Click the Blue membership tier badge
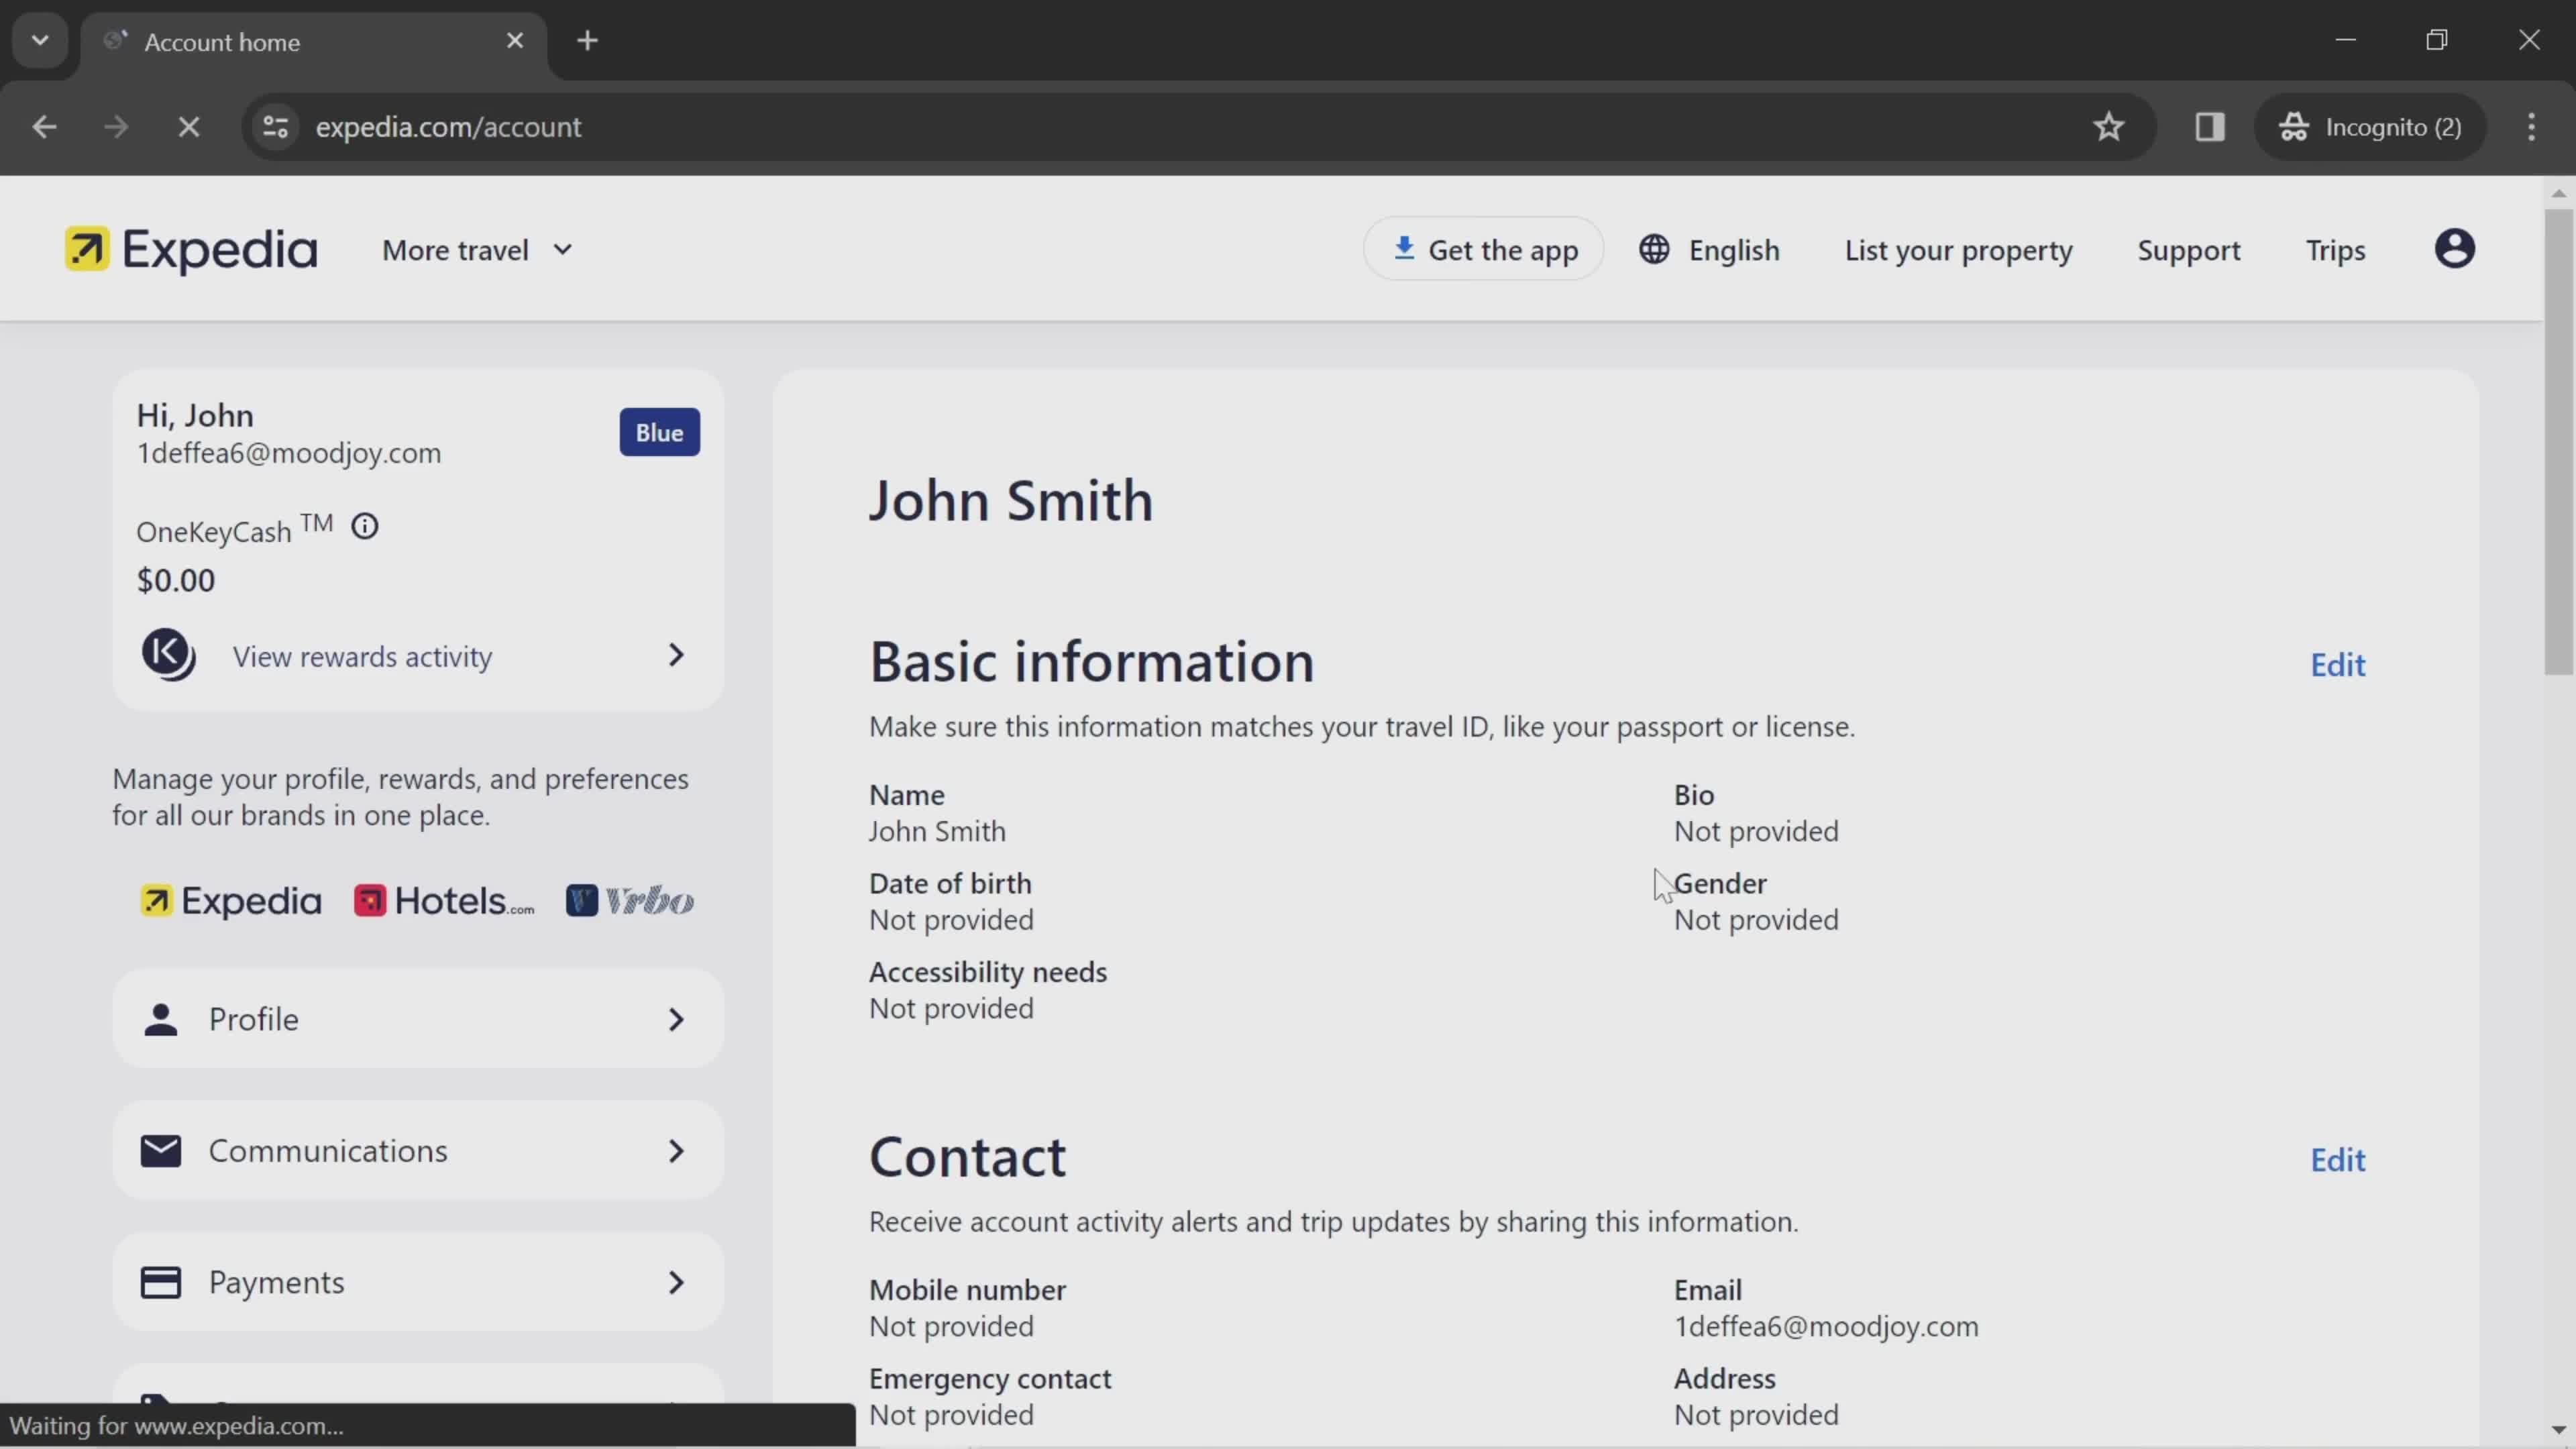The image size is (2576, 1449). (x=659, y=432)
